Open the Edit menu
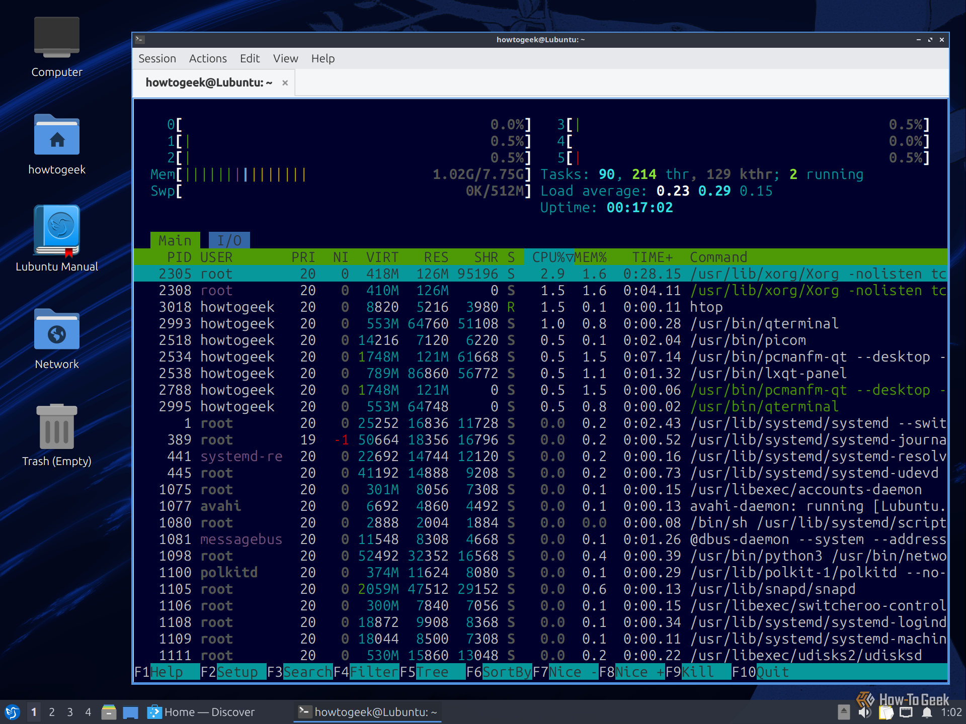Screen dimensions: 966x724 (250, 58)
